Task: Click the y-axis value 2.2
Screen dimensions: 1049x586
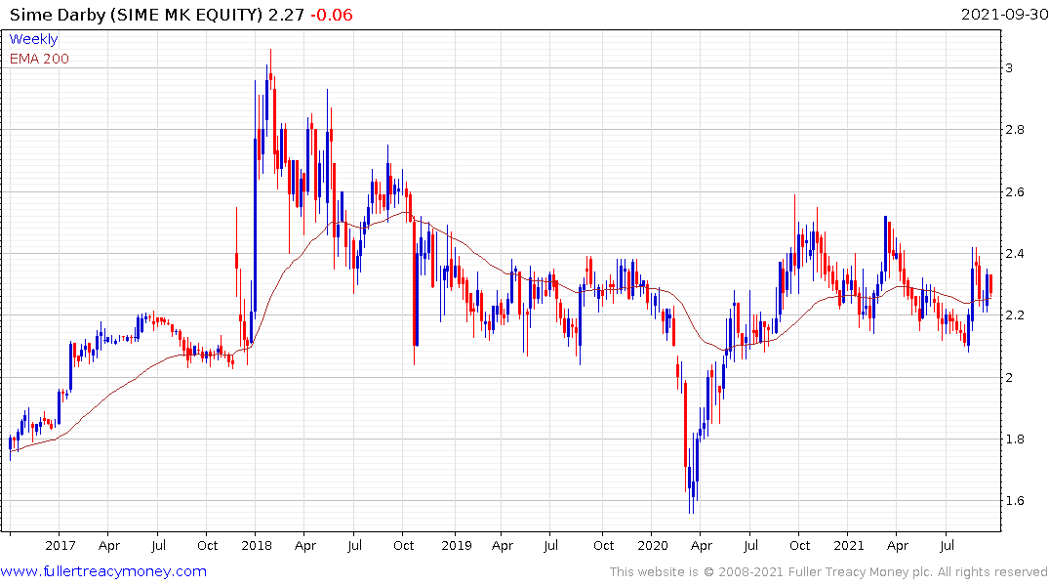Action: [x=1015, y=315]
